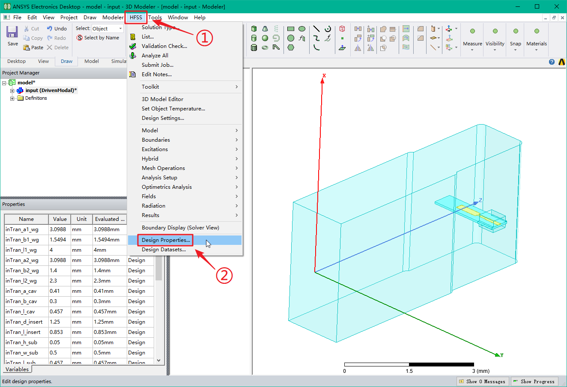Click the yellow Ansys logo icon
This screenshot has height=387, width=567.
(x=561, y=62)
